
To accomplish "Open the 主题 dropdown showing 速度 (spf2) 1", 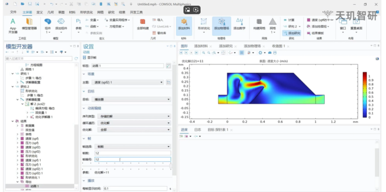I will tap(128, 82).
